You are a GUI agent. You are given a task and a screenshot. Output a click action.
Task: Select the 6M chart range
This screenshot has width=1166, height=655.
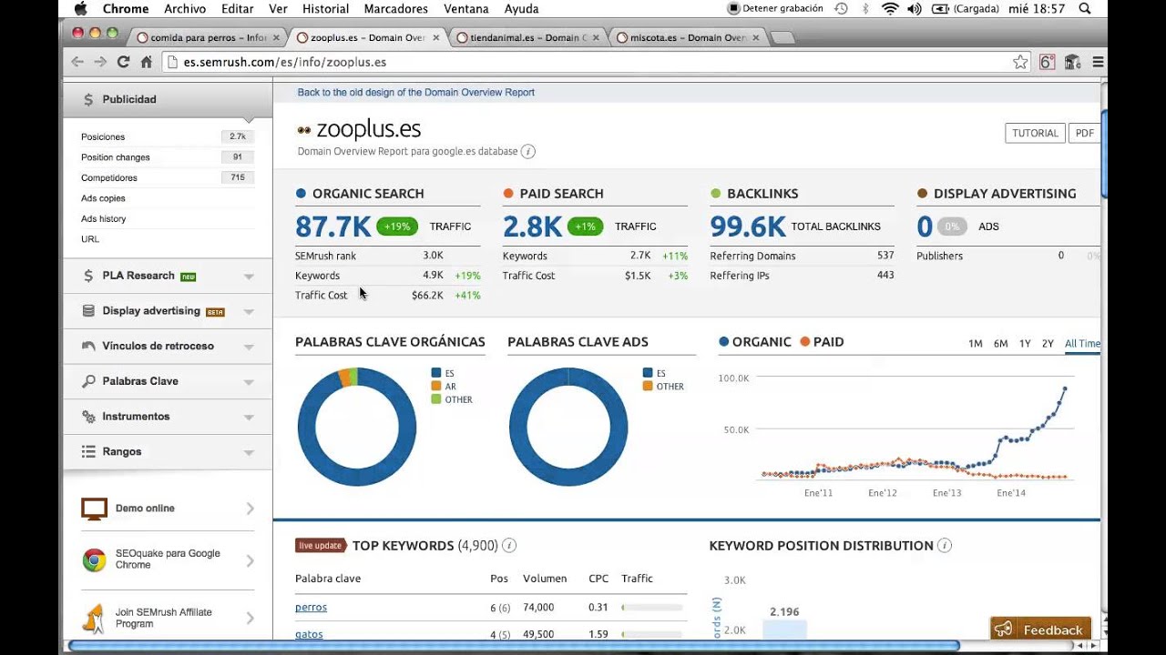(1000, 344)
